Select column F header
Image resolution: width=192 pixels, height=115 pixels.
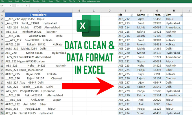pos(141,11)
